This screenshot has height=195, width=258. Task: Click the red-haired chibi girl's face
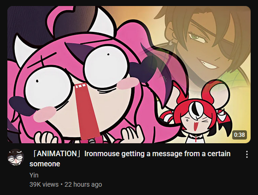pyautogui.click(x=195, y=122)
